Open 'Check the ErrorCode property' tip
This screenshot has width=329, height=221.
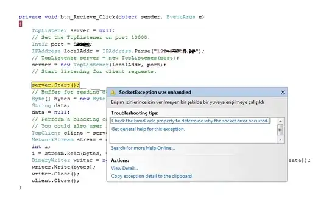coord(190,121)
